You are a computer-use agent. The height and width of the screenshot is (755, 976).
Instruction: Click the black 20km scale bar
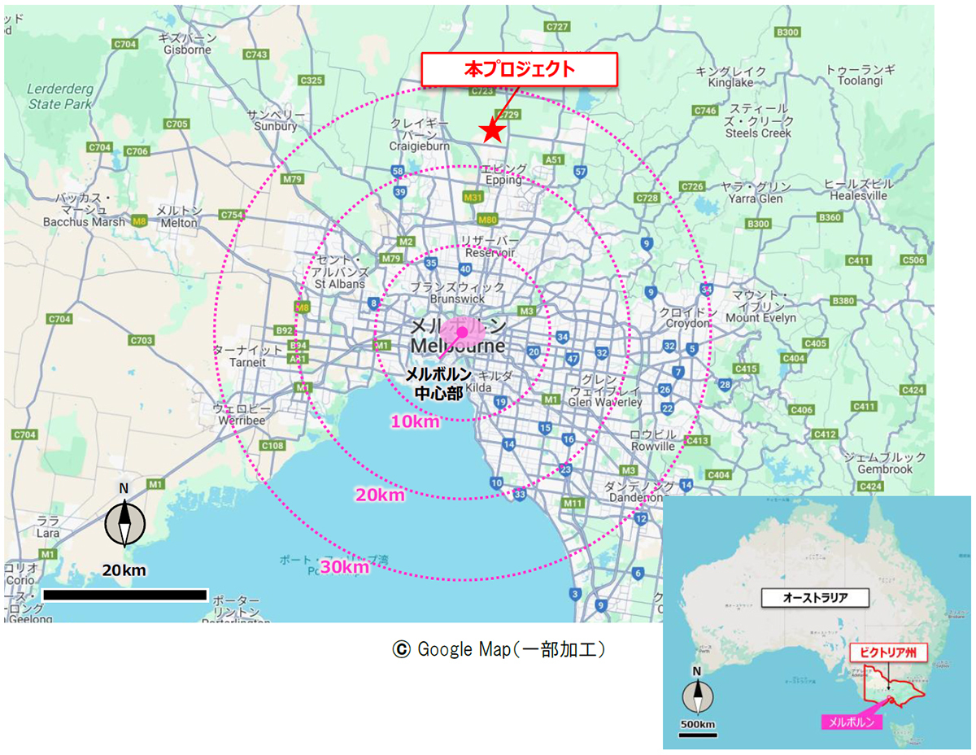tap(124, 595)
